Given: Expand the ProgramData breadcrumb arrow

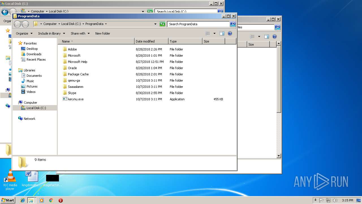Looking at the screenshot, I should pyautogui.click(x=106, y=24).
